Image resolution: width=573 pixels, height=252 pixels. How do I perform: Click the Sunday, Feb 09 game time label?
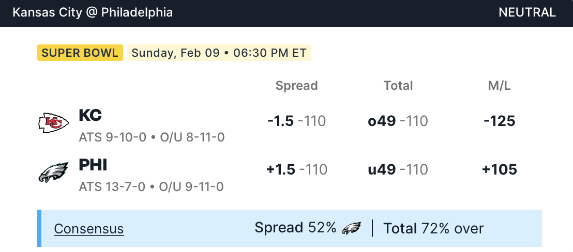pos(219,53)
